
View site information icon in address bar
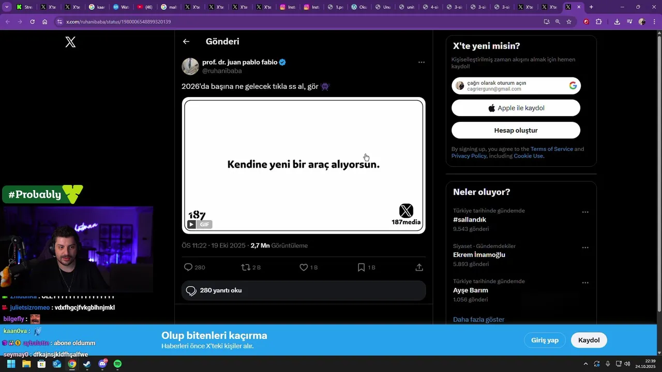coord(59,22)
